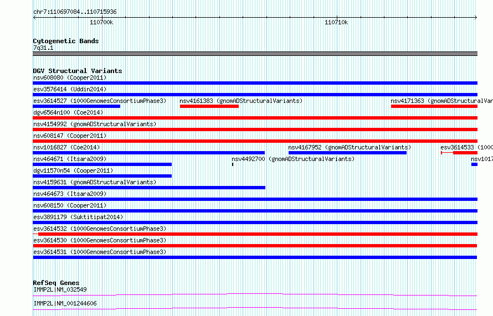Image resolution: width=493 pixels, height=316 pixels.
Task: Click the nsv608080 (Cooper2011) variant label
Action: point(70,77)
